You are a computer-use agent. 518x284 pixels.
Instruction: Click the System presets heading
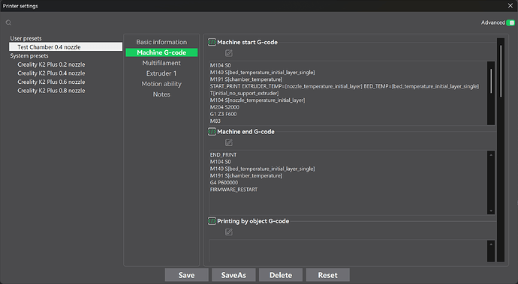pos(29,55)
